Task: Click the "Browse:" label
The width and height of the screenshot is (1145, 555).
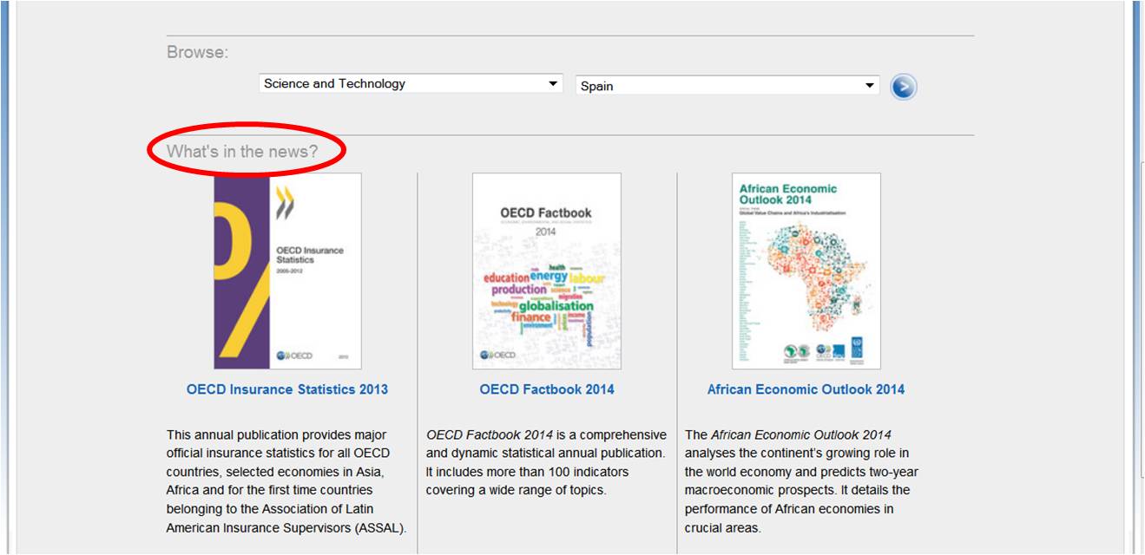Action: (x=198, y=52)
